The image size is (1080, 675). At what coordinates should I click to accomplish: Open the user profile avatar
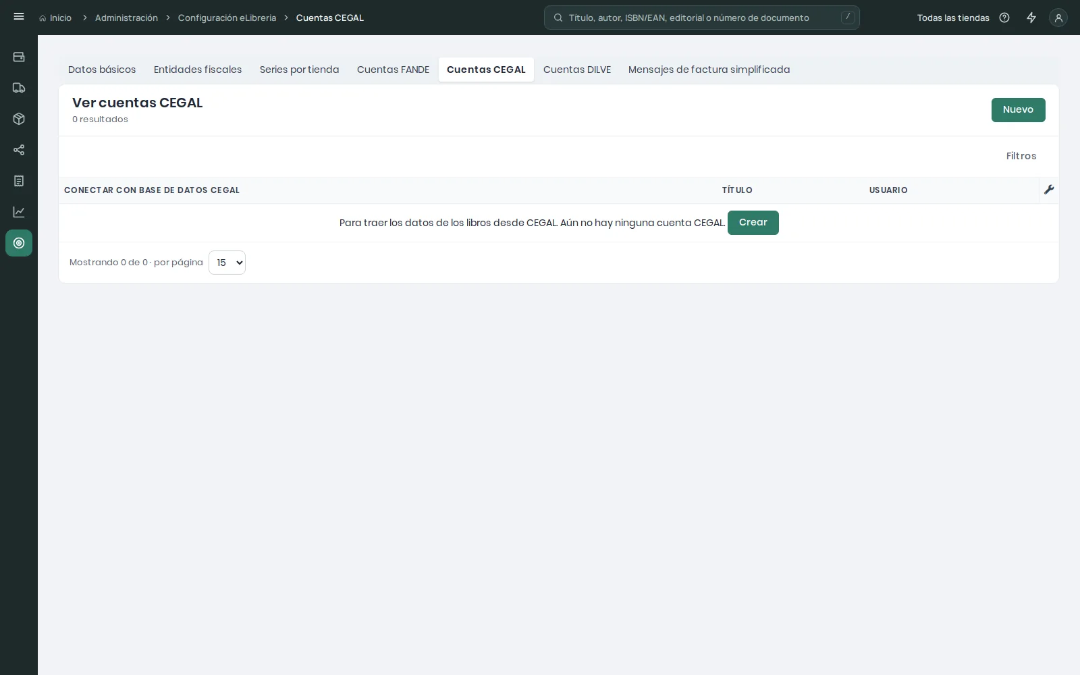pyautogui.click(x=1058, y=18)
